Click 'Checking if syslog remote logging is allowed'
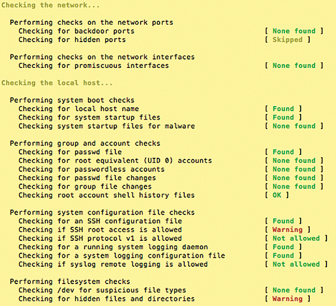 (113, 264)
